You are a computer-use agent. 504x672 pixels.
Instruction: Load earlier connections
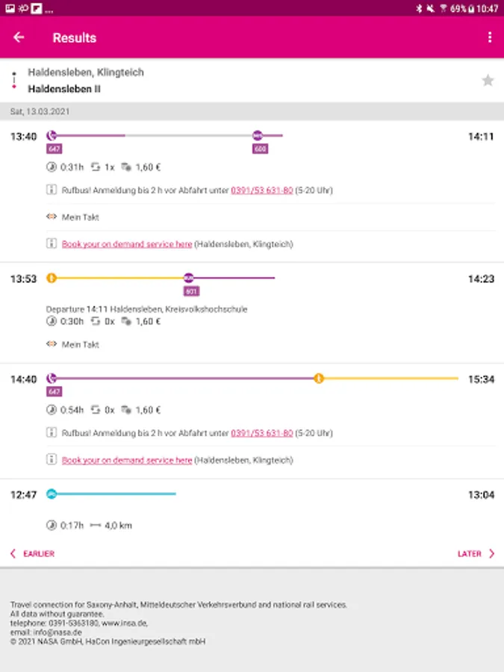pyautogui.click(x=32, y=554)
